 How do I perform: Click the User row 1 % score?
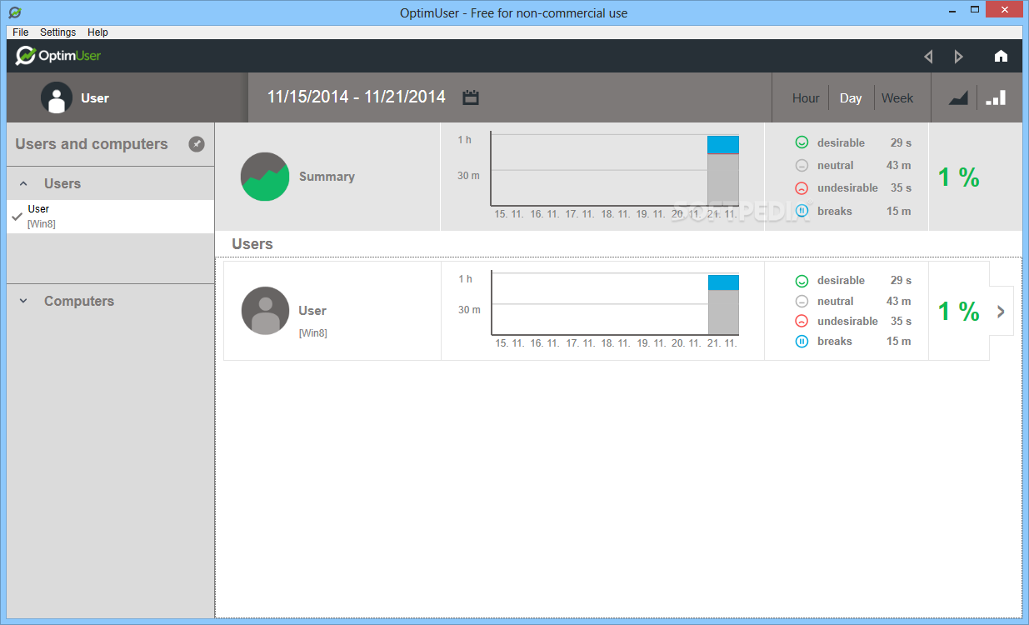click(959, 311)
